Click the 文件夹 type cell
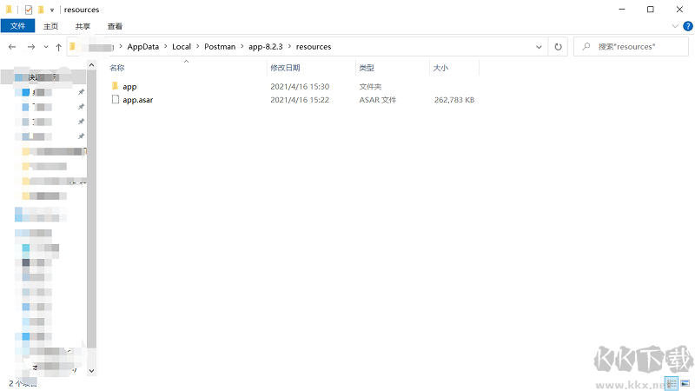Viewport: 695px width, 391px height. (370, 86)
